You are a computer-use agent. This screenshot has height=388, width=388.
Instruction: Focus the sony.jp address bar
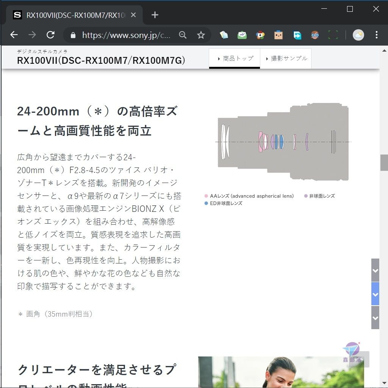tap(126, 35)
